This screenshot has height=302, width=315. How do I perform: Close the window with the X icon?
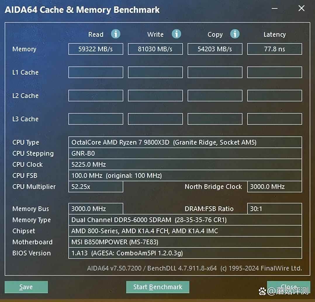click(302, 8)
